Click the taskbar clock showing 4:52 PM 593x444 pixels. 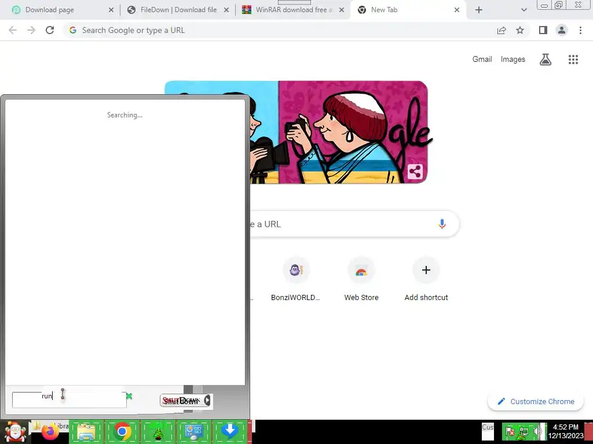(565, 431)
